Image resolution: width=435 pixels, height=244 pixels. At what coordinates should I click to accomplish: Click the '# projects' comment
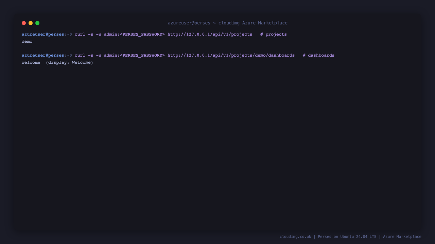pyautogui.click(x=274, y=34)
